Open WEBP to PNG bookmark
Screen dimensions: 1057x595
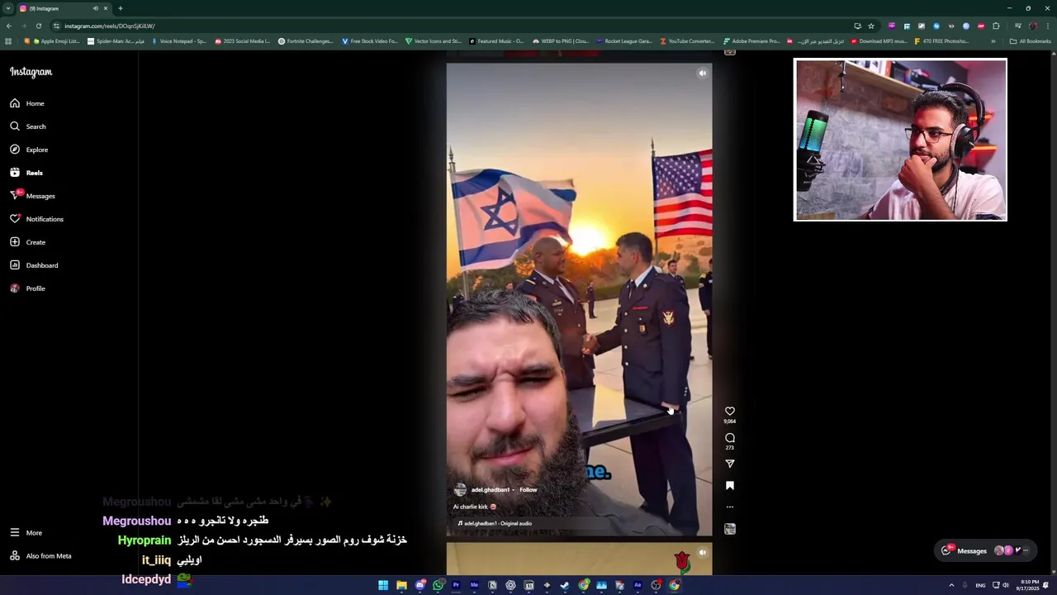tap(561, 40)
